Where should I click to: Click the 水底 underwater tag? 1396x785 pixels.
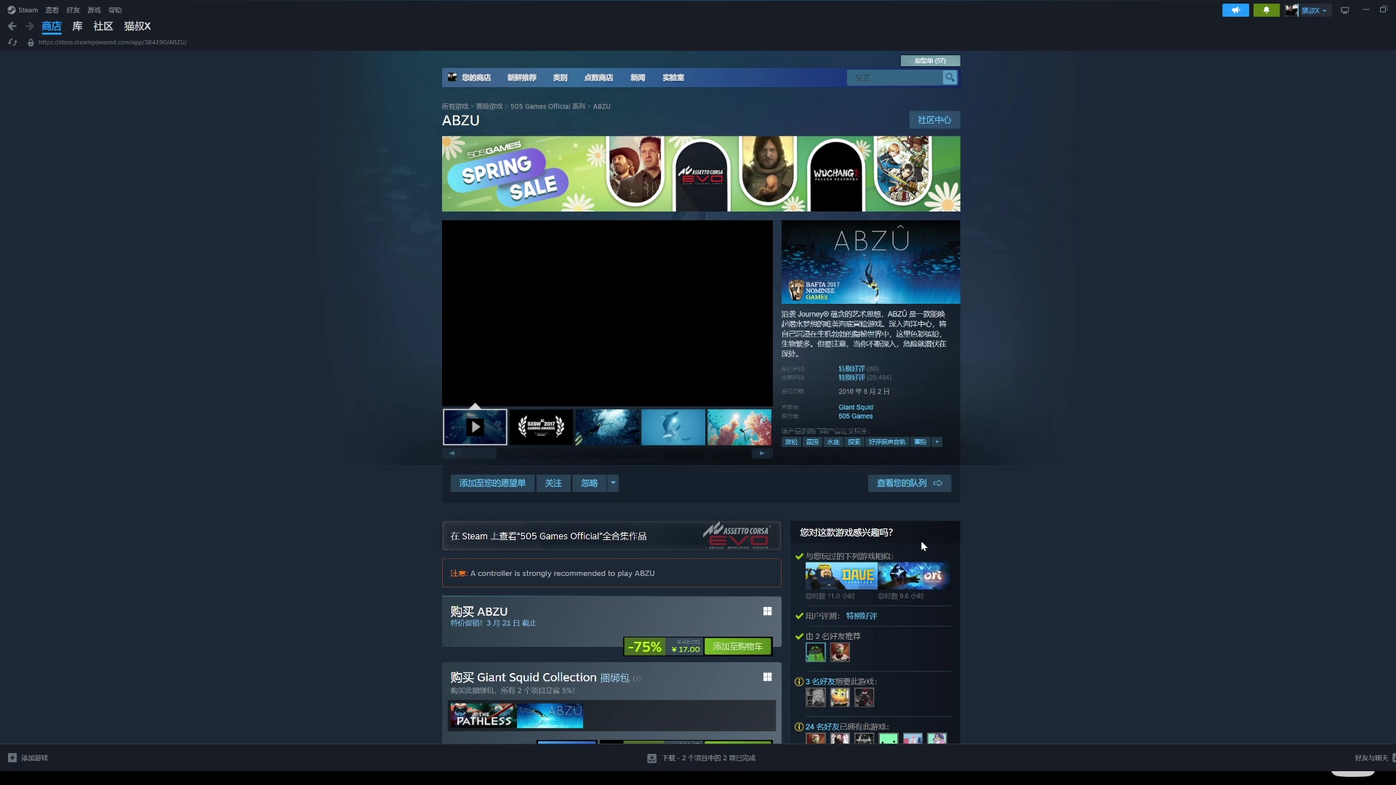[833, 442]
